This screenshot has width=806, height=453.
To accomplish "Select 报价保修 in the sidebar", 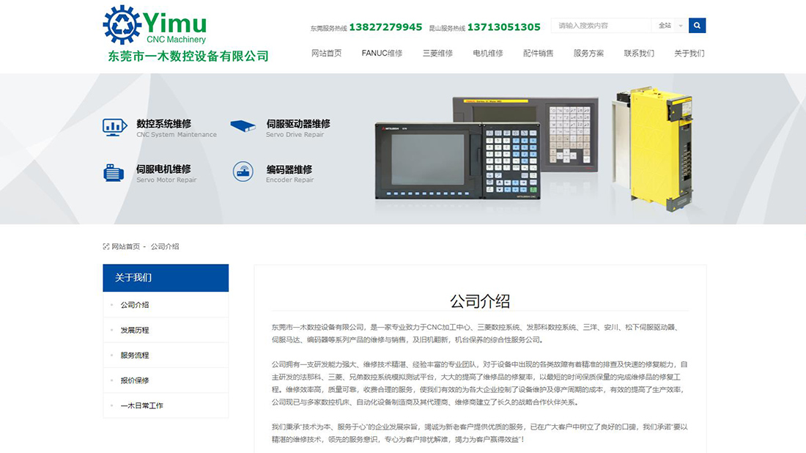I will click(135, 380).
